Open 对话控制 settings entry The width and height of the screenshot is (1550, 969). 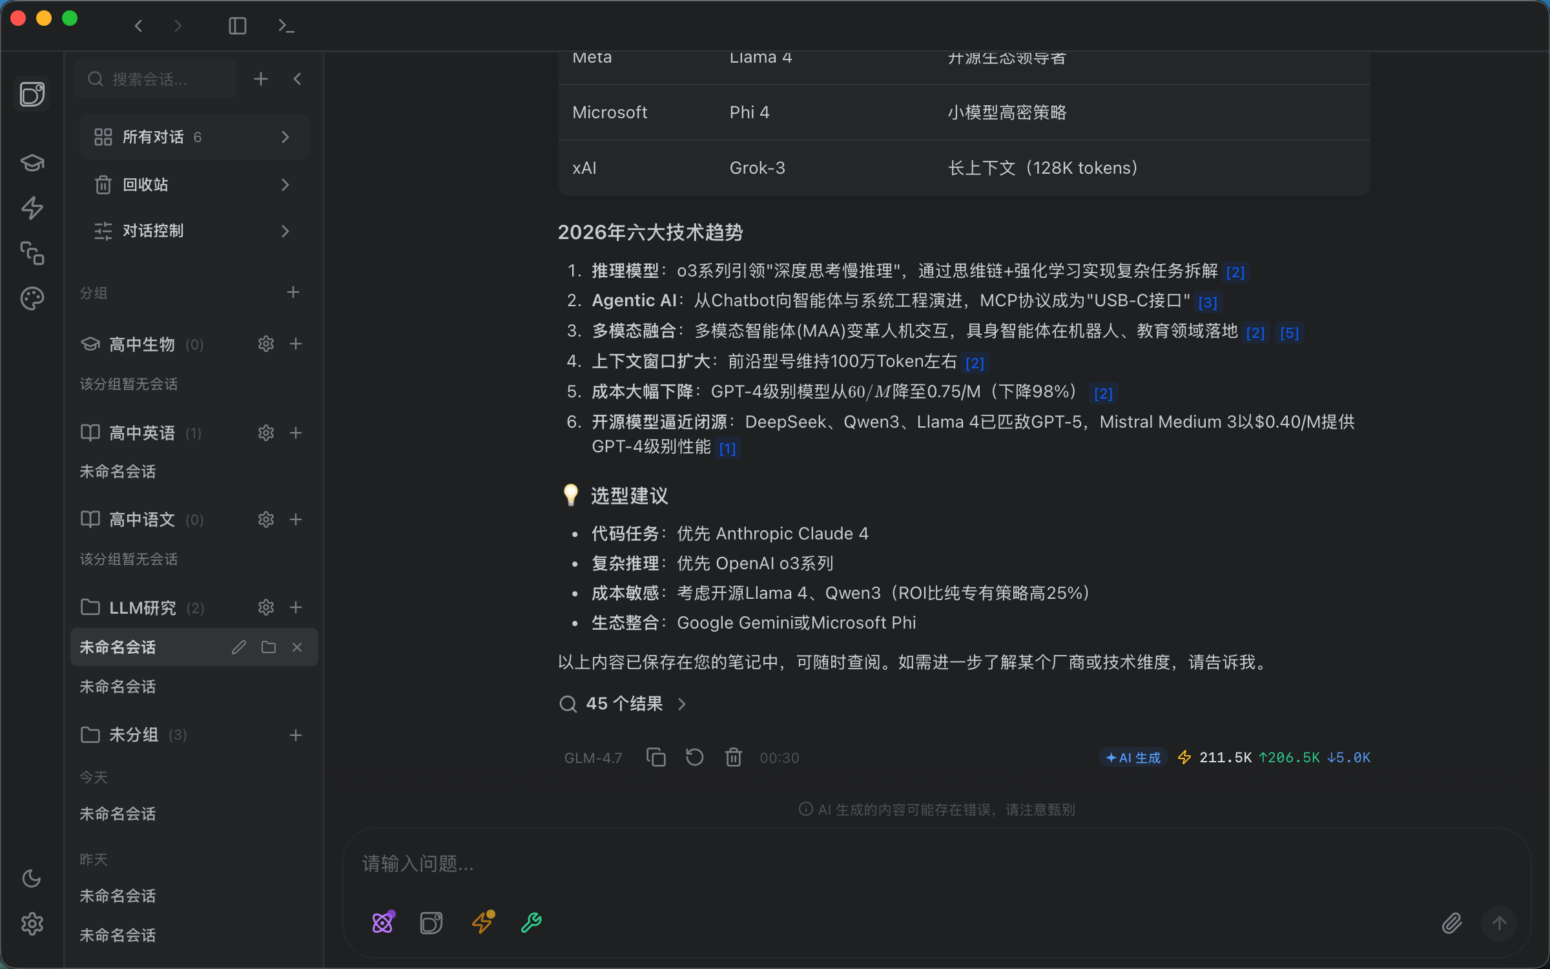194,231
